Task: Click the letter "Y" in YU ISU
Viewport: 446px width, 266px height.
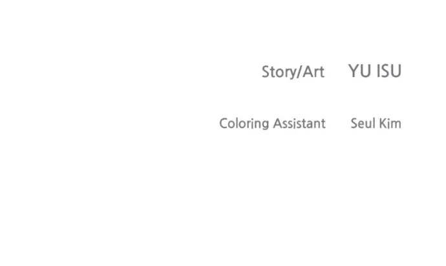Action: [354, 71]
